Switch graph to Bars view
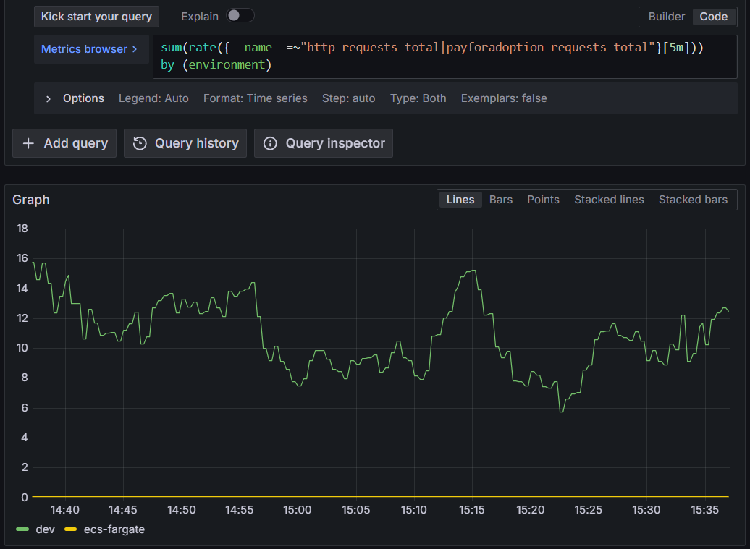Image resolution: width=750 pixels, height=549 pixels. tap(500, 199)
